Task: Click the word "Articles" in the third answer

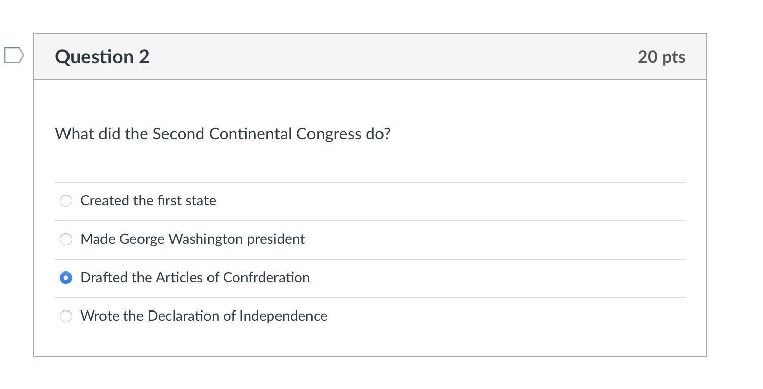Action: click(180, 278)
